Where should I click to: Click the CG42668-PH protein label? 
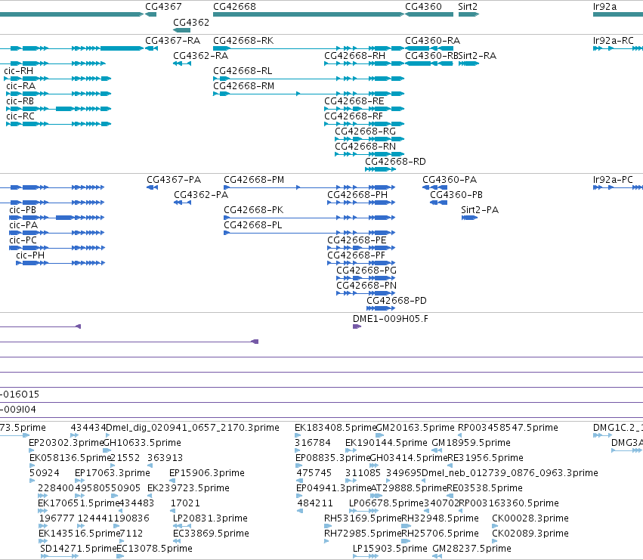pyautogui.click(x=357, y=195)
